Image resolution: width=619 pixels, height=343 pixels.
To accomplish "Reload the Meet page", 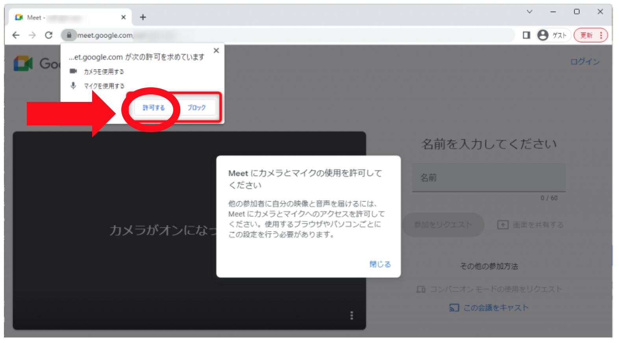I will pos(49,35).
